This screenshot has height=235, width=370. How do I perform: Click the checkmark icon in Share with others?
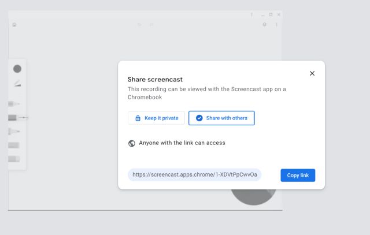click(199, 118)
